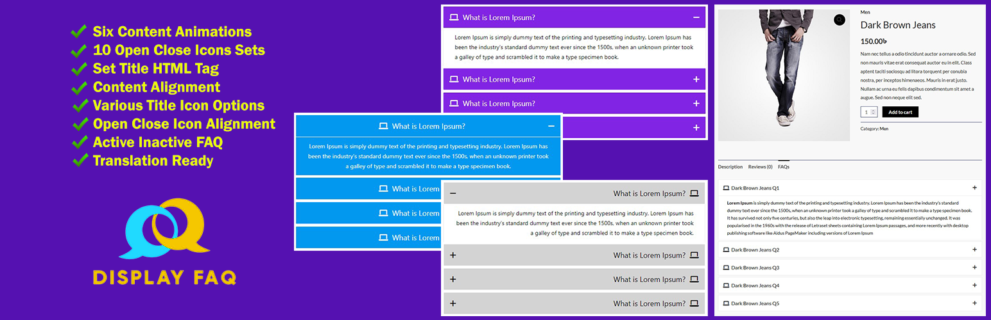Select the FAQs tab
Viewport: 991px width, 320px height.
pyautogui.click(x=784, y=167)
